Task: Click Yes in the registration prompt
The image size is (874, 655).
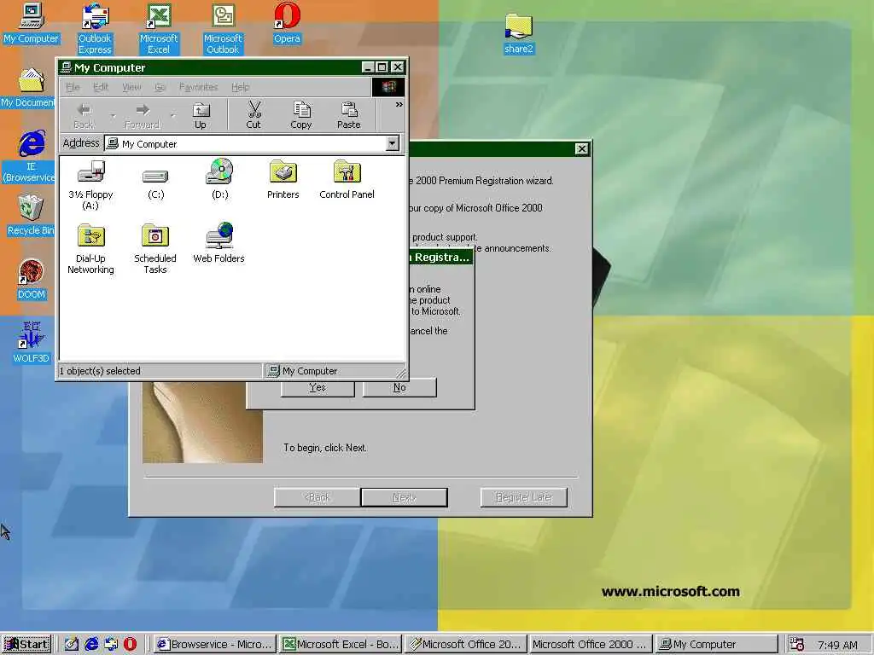Action: (x=318, y=388)
